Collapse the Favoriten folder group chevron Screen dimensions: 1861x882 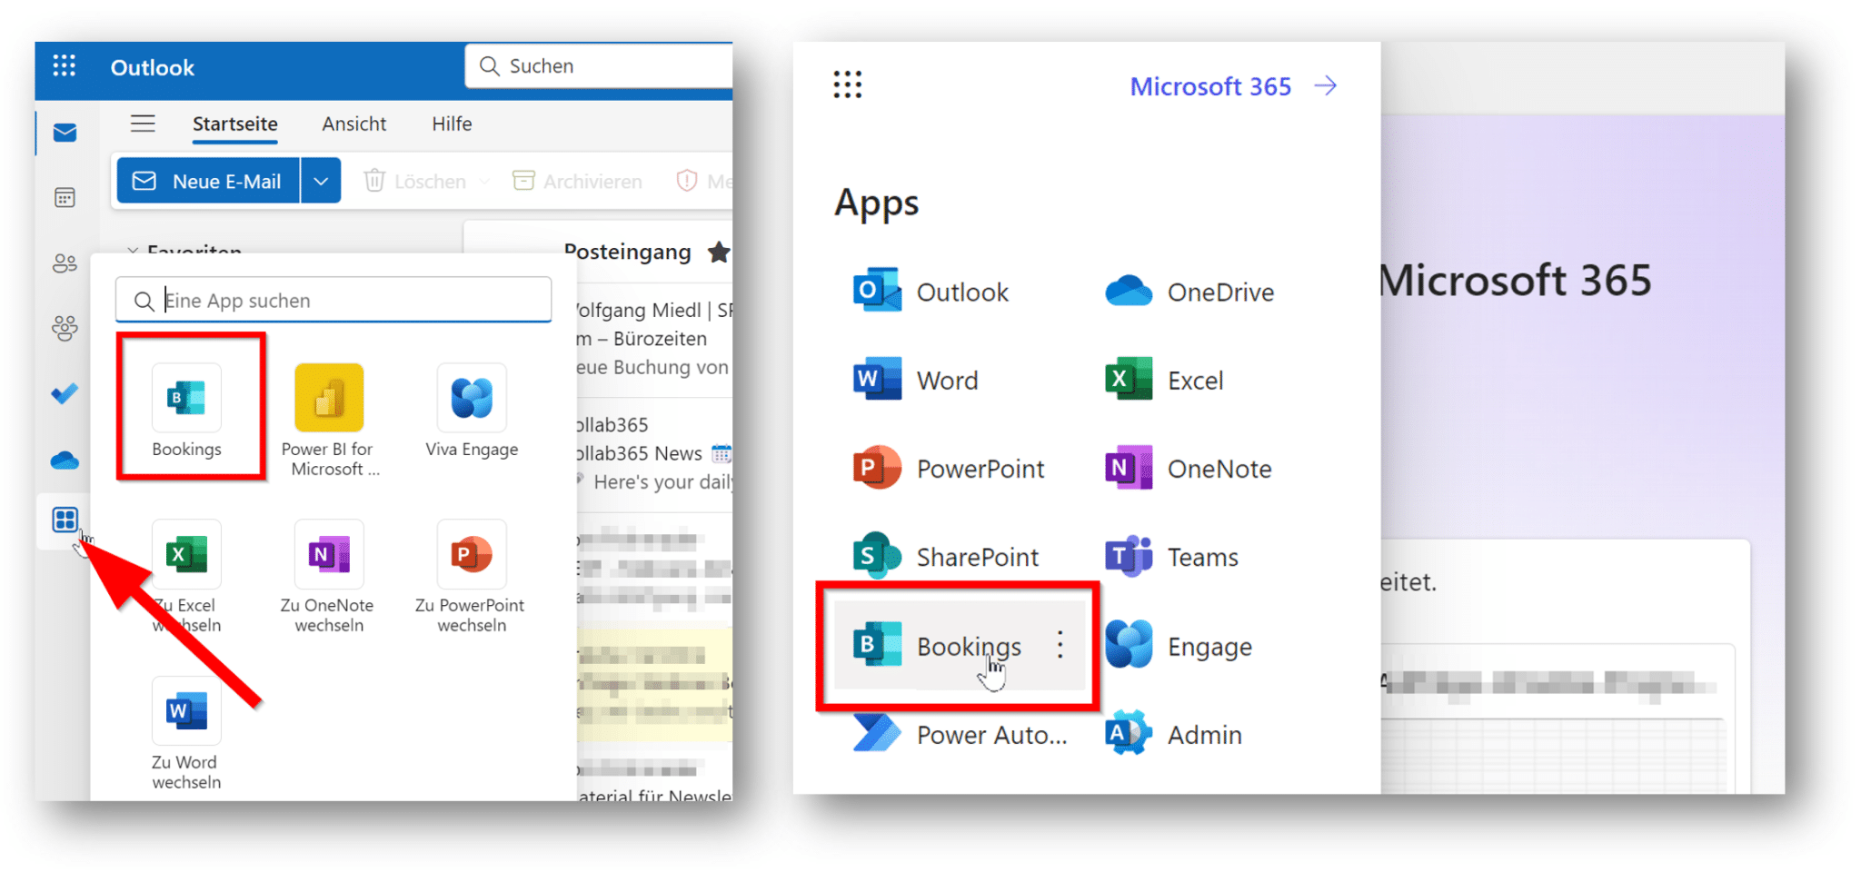pyautogui.click(x=133, y=251)
